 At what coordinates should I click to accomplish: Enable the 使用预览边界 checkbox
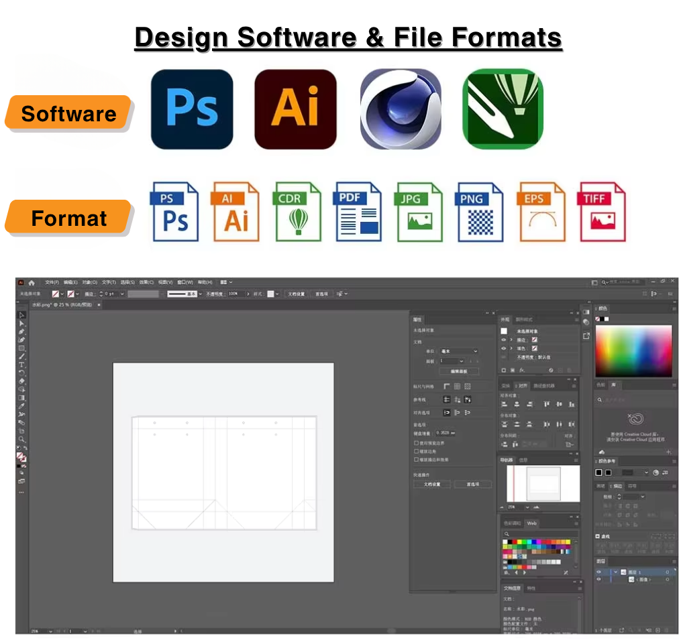coord(416,443)
